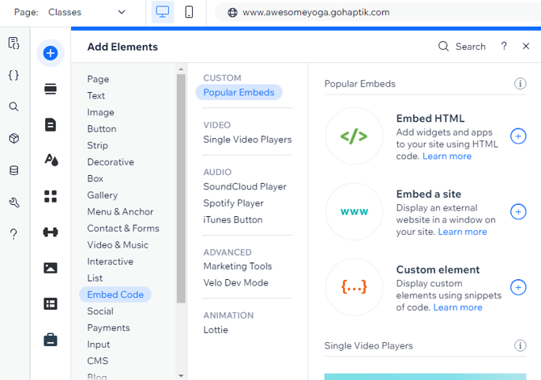Close the Add Elements panel
The image size is (541, 380).
tap(526, 47)
